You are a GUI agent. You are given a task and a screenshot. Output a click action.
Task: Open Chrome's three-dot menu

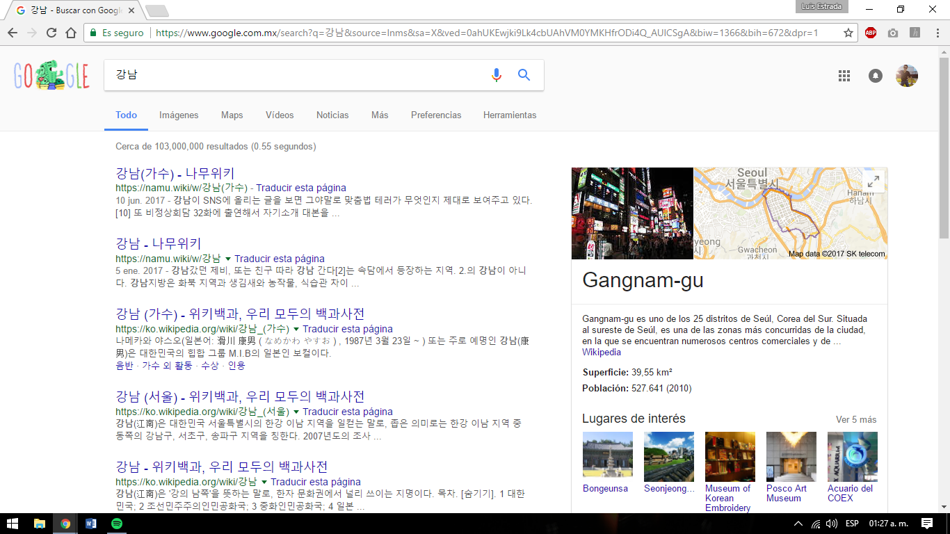pyautogui.click(x=936, y=33)
